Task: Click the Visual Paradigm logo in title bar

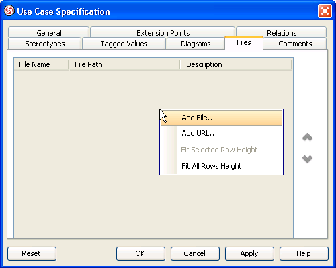Action: 9,11
